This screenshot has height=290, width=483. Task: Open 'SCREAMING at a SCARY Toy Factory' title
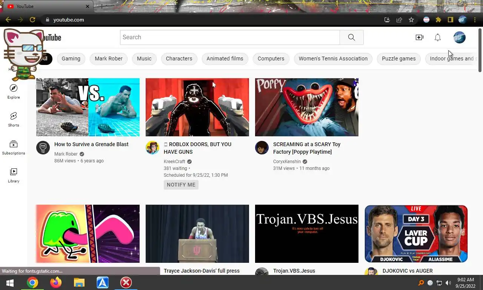(x=307, y=148)
